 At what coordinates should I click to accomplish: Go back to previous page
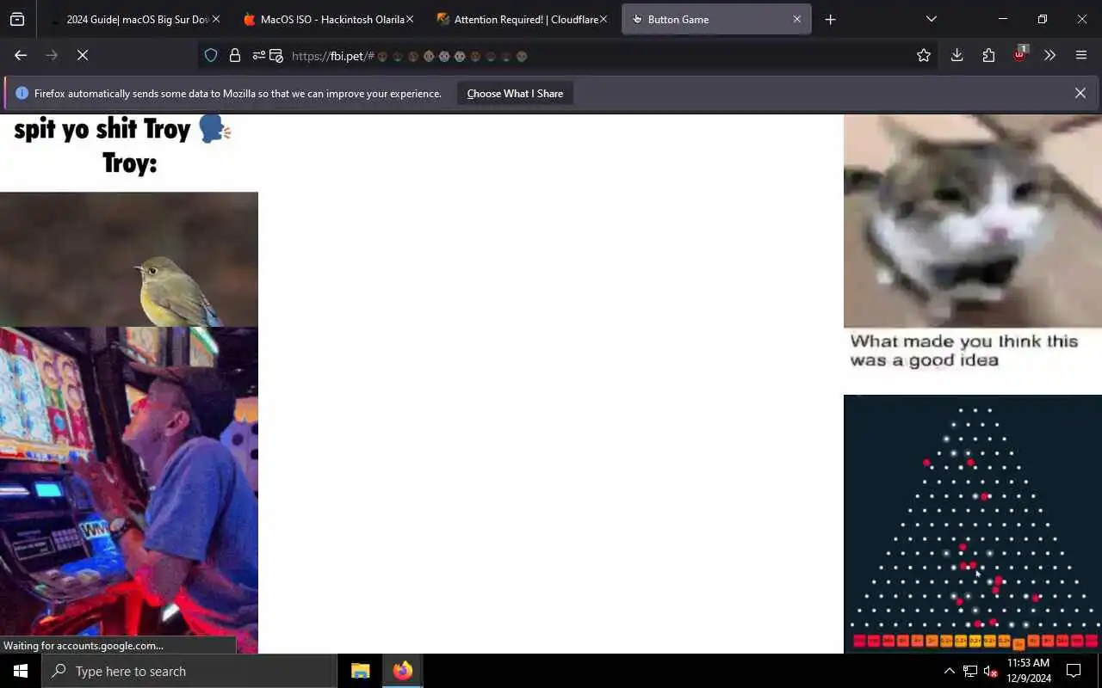21,55
